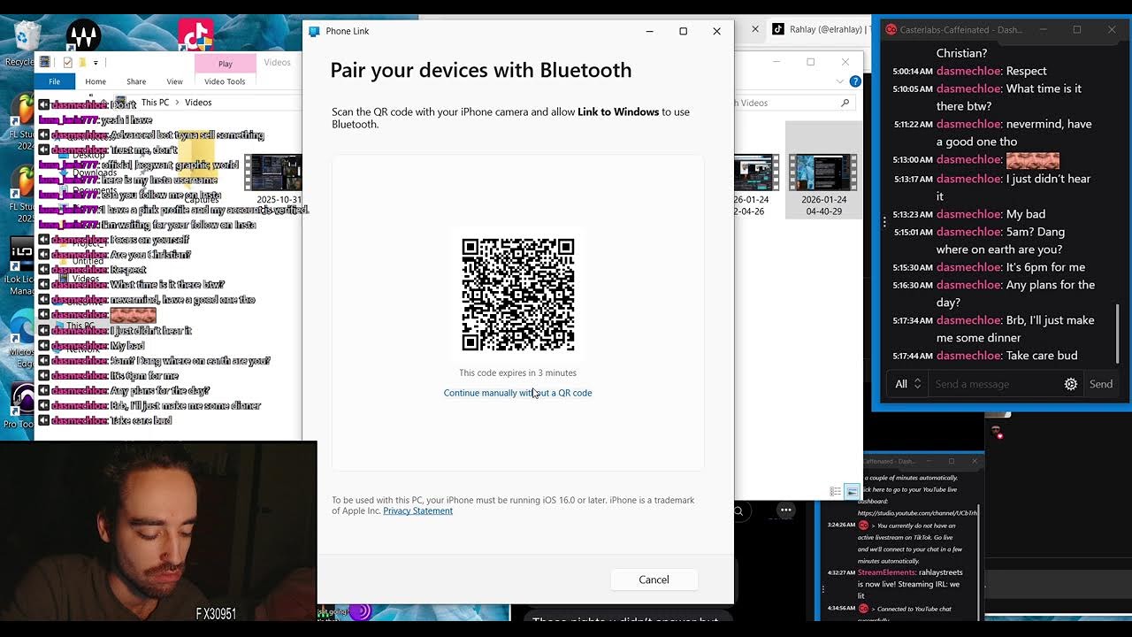Image resolution: width=1132 pixels, height=637 pixels.
Task: Click the new folder icon in Explorer quick access toolbar
Action: [82, 63]
